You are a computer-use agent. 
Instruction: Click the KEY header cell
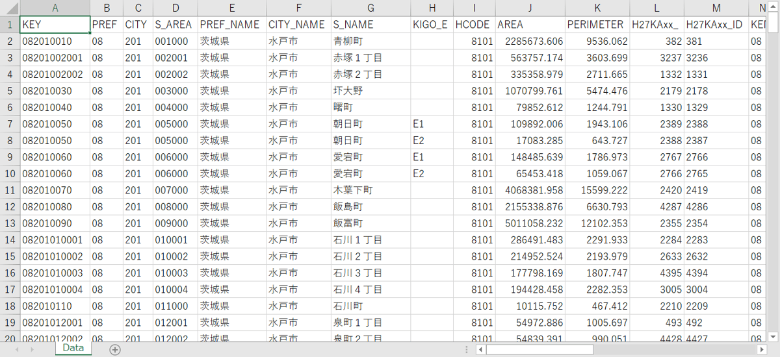[55, 25]
